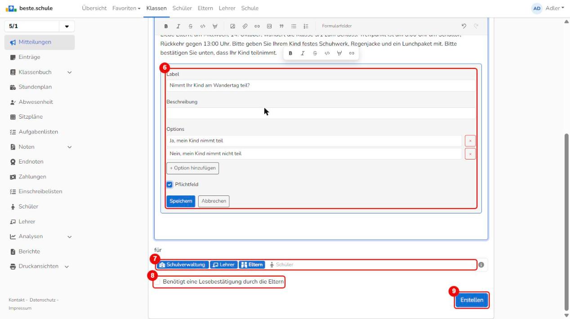Toggle the Eltern recipient tag
The width and height of the screenshot is (570, 319).
click(x=252, y=265)
